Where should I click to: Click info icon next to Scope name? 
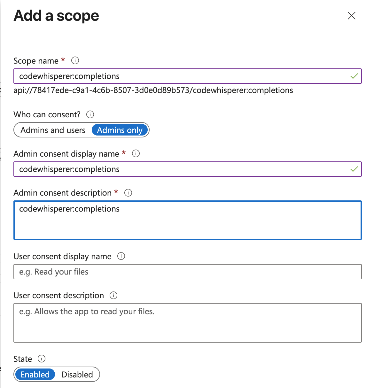click(x=75, y=60)
